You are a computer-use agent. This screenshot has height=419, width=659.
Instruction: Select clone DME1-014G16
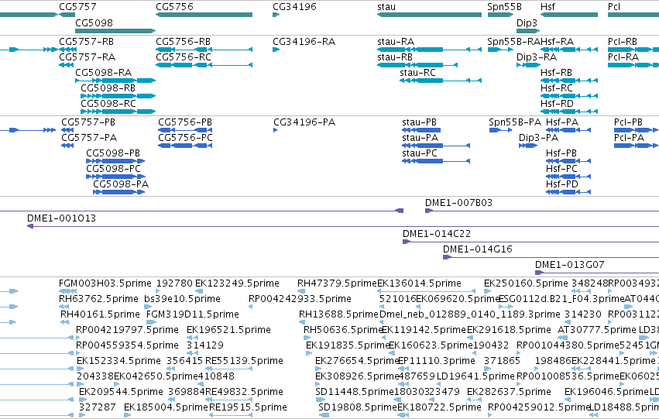point(478,249)
